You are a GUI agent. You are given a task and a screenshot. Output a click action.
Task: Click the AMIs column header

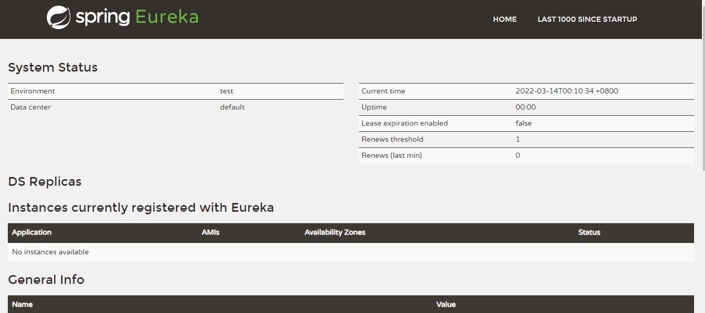click(x=211, y=232)
